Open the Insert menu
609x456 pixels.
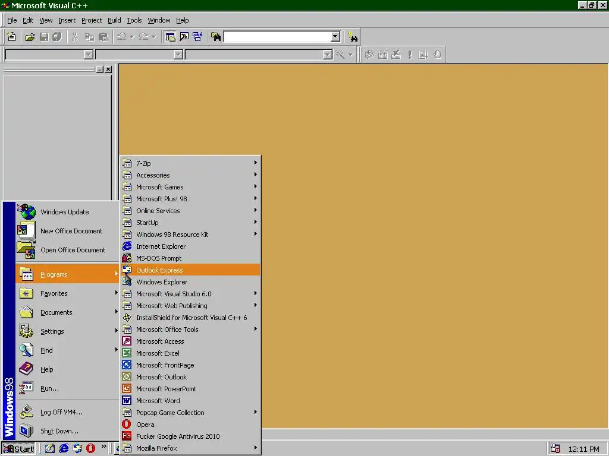67,20
